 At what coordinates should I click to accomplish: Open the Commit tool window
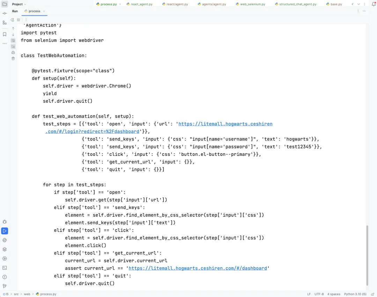(5, 14)
